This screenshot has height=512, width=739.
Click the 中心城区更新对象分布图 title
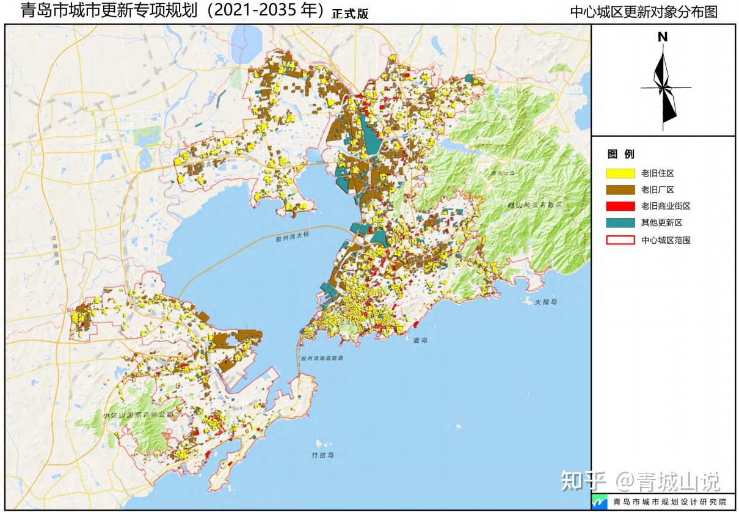643,12
